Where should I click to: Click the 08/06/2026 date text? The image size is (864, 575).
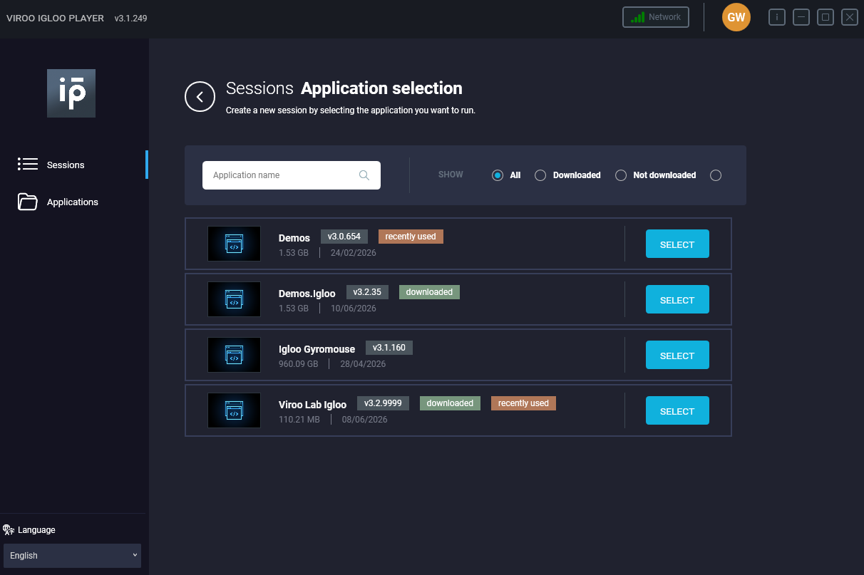click(365, 420)
